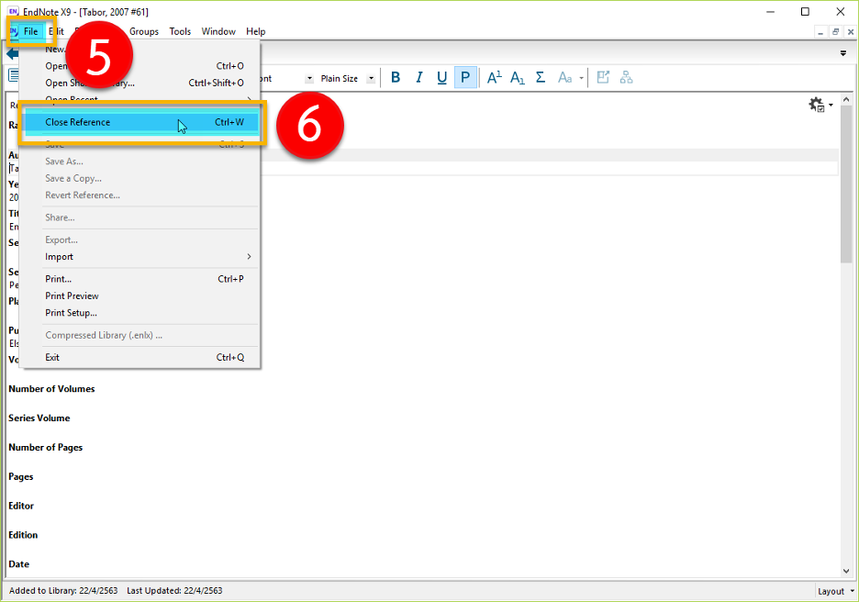Expand the Layout dropdown in status bar
This screenshot has height=602, width=859.
click(835, 591)
